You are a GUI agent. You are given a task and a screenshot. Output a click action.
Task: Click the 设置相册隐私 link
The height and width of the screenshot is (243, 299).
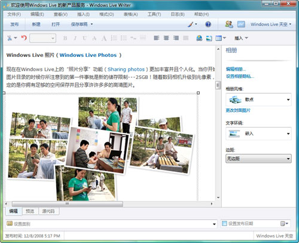pyautogui.click(x=240, y=76)
